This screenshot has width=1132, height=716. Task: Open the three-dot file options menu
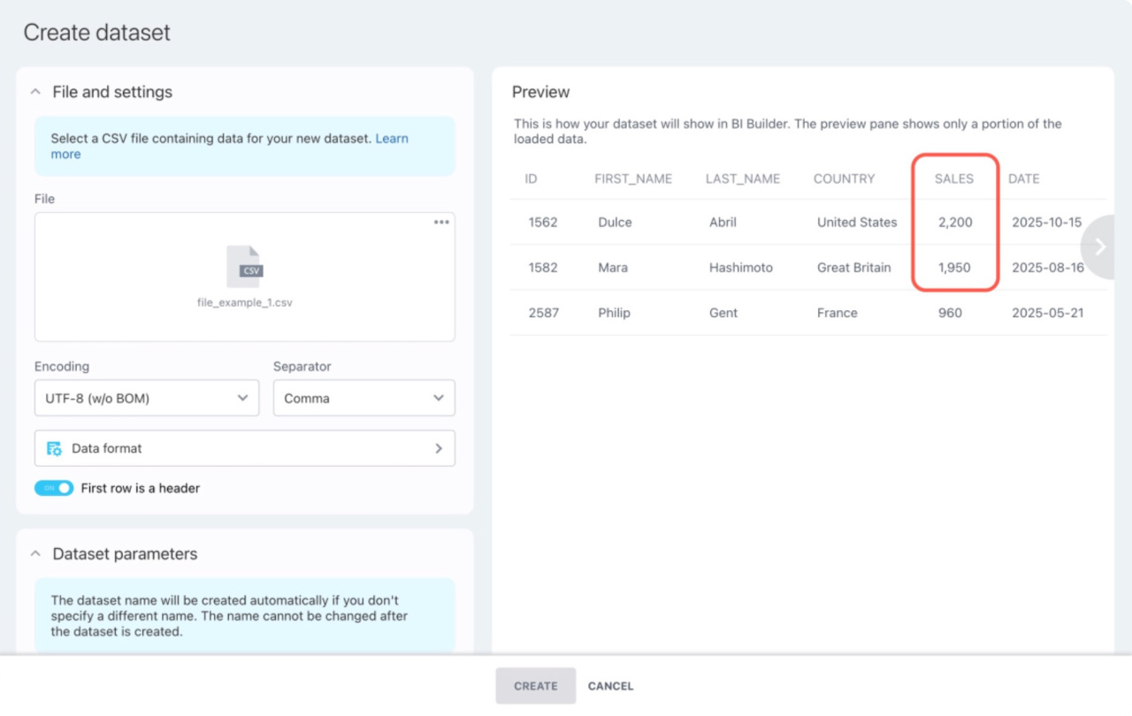441,223
